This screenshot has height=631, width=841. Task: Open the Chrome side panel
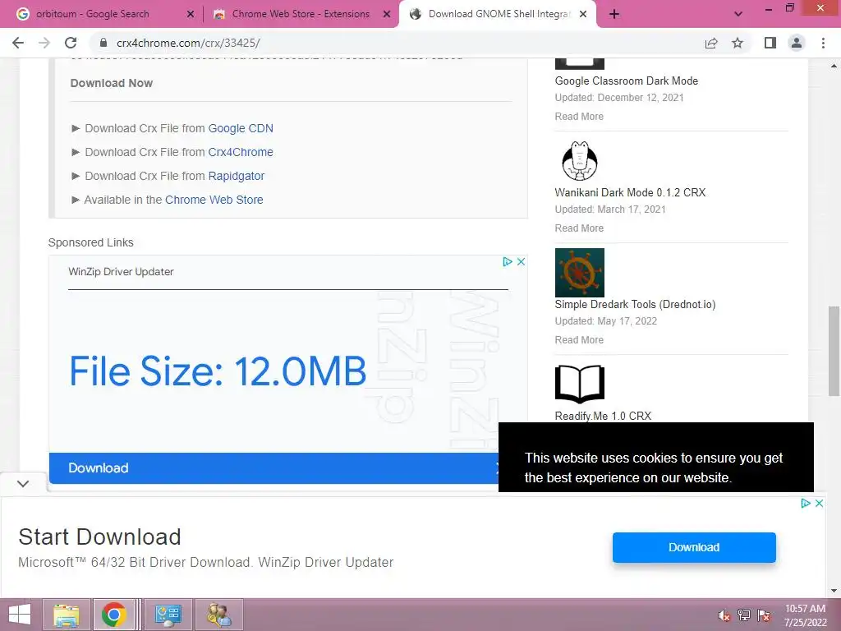(770, 43)
